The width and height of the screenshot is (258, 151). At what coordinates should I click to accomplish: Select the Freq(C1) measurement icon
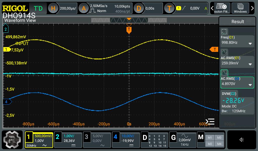pyautogui.click(x=224, y=31)
